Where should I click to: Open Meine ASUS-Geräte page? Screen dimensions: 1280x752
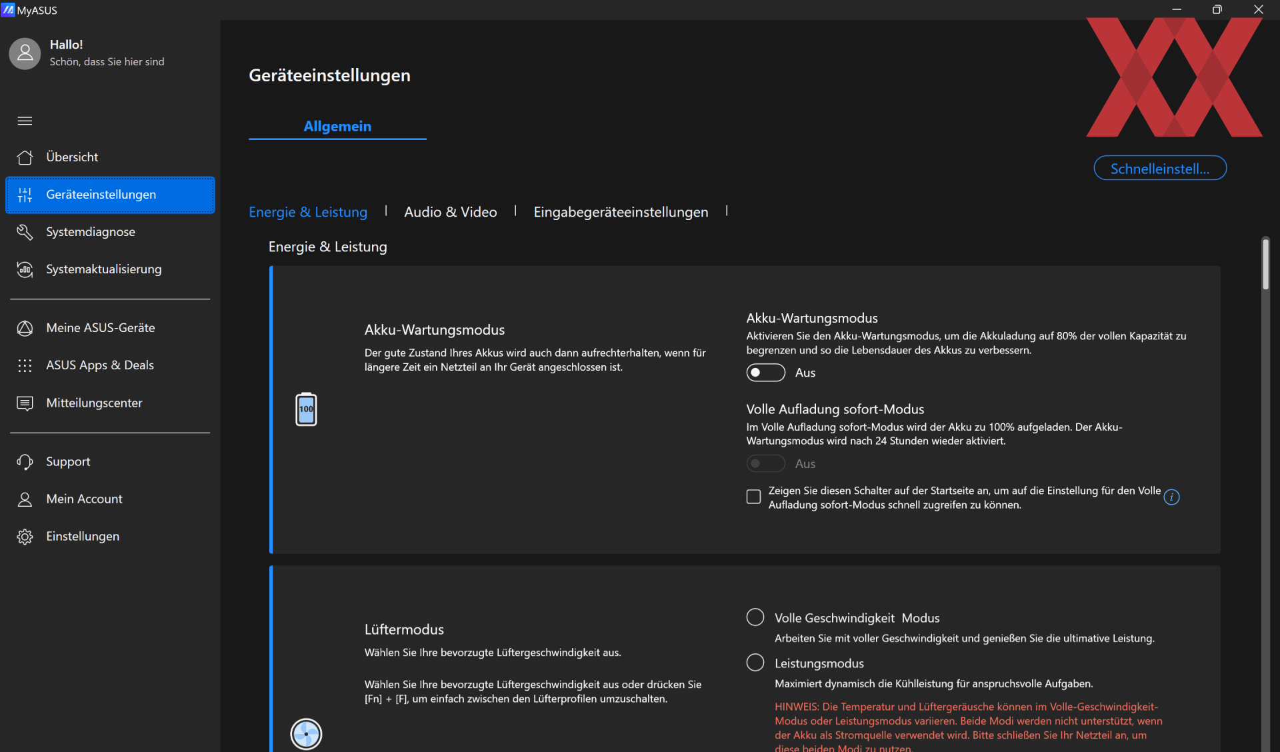click(x=110, y=328)
